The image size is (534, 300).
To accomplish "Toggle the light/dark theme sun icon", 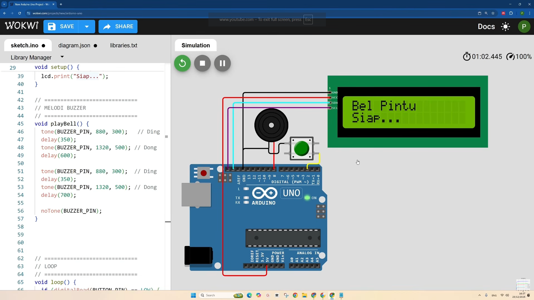I will click(x=506, y=27).
